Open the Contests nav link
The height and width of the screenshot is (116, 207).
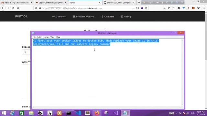pyautogui.click(x=107, y=16)
